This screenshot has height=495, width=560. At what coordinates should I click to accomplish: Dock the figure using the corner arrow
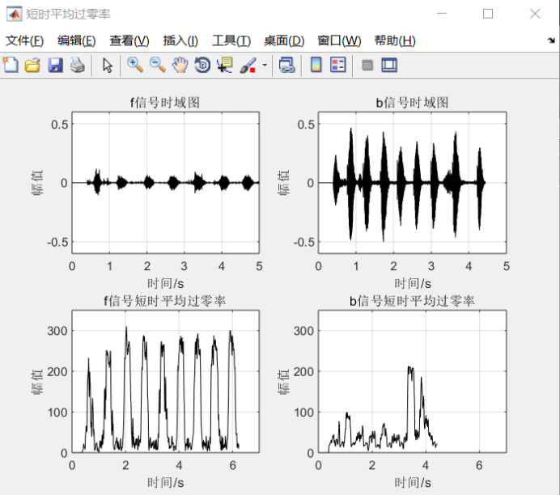[x=551, y=40]
